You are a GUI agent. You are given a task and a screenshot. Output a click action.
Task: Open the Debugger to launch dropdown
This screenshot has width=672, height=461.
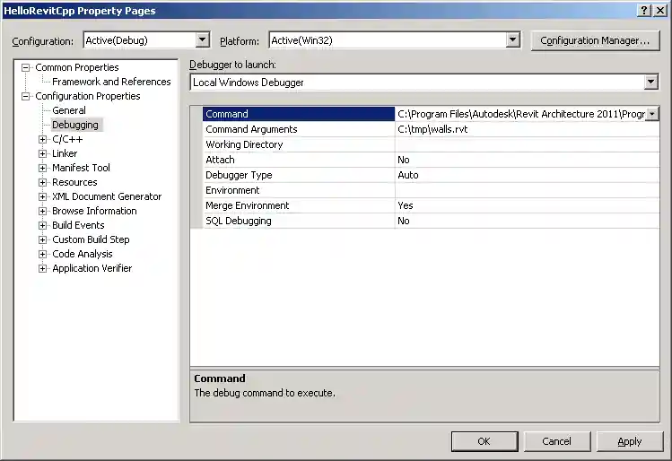coord(651,83)
